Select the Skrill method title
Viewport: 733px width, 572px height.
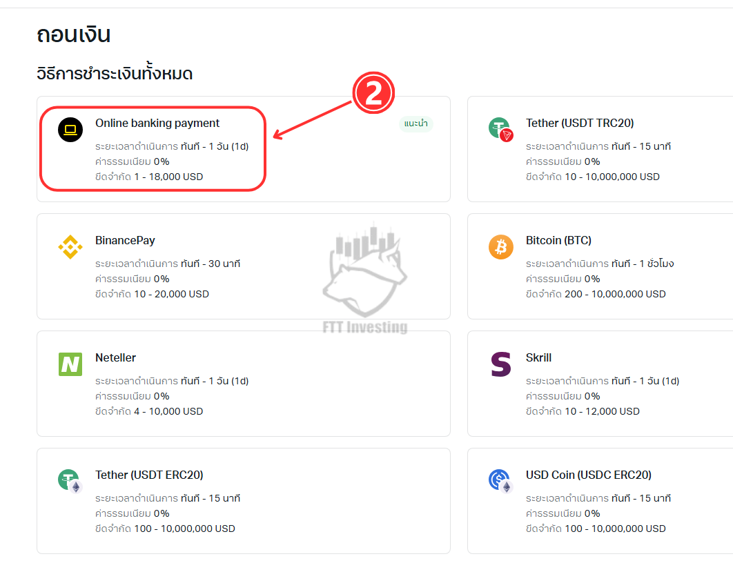point(538,357)
